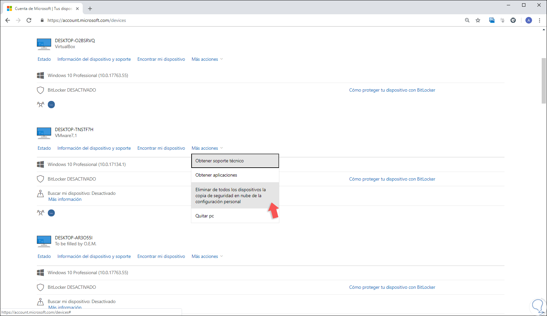This screenshot has height=316, width=547.
Task: Click BitLocker DESACTIVADO text for DESKTOP-TNSTF7H
Action: [x=72, y=179]
